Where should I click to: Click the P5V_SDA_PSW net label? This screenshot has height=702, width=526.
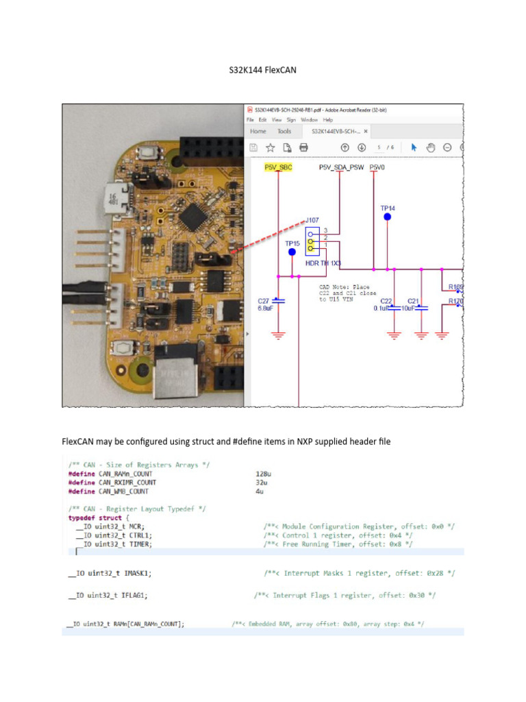(x=341, y=167)
